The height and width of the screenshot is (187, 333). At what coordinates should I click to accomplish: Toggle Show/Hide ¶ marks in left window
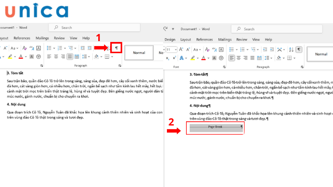click(x=117, y=48)
